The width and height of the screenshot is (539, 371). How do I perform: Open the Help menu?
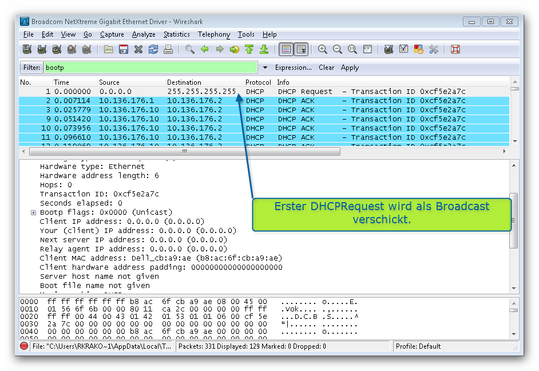(269, 34)
